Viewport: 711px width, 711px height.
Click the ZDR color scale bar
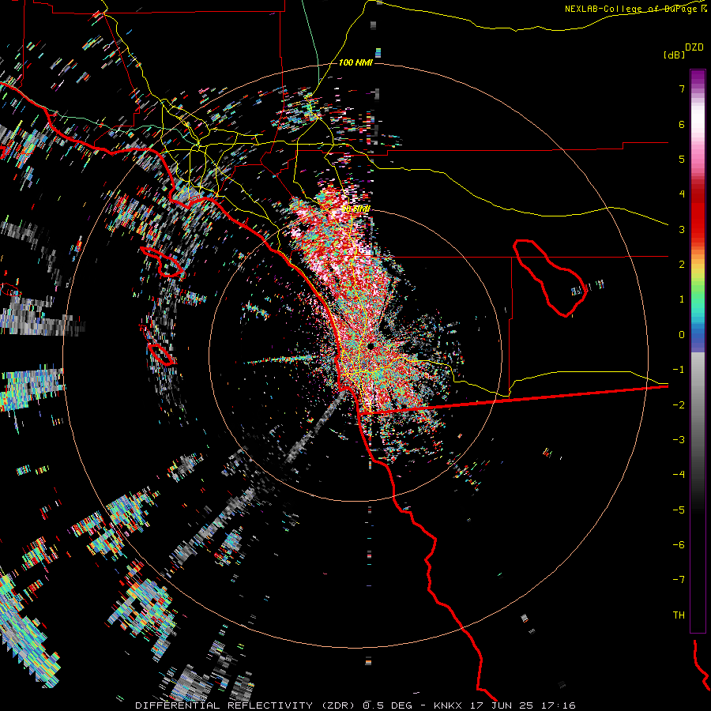(x=698, y=351)
